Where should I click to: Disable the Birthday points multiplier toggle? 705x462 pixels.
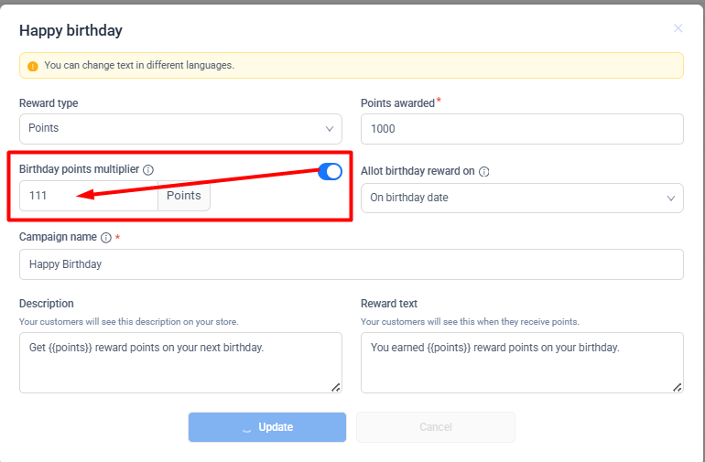pos(330,171)
